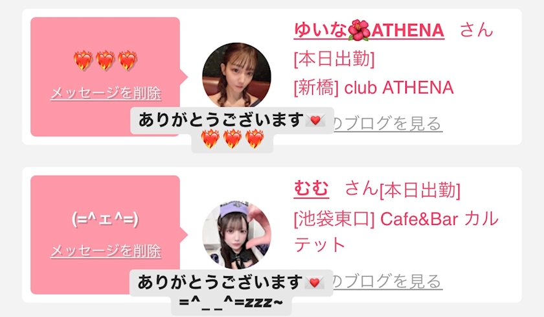
Task: Open the [新橋] club ATHENA shop text
Action: (374, 88)
